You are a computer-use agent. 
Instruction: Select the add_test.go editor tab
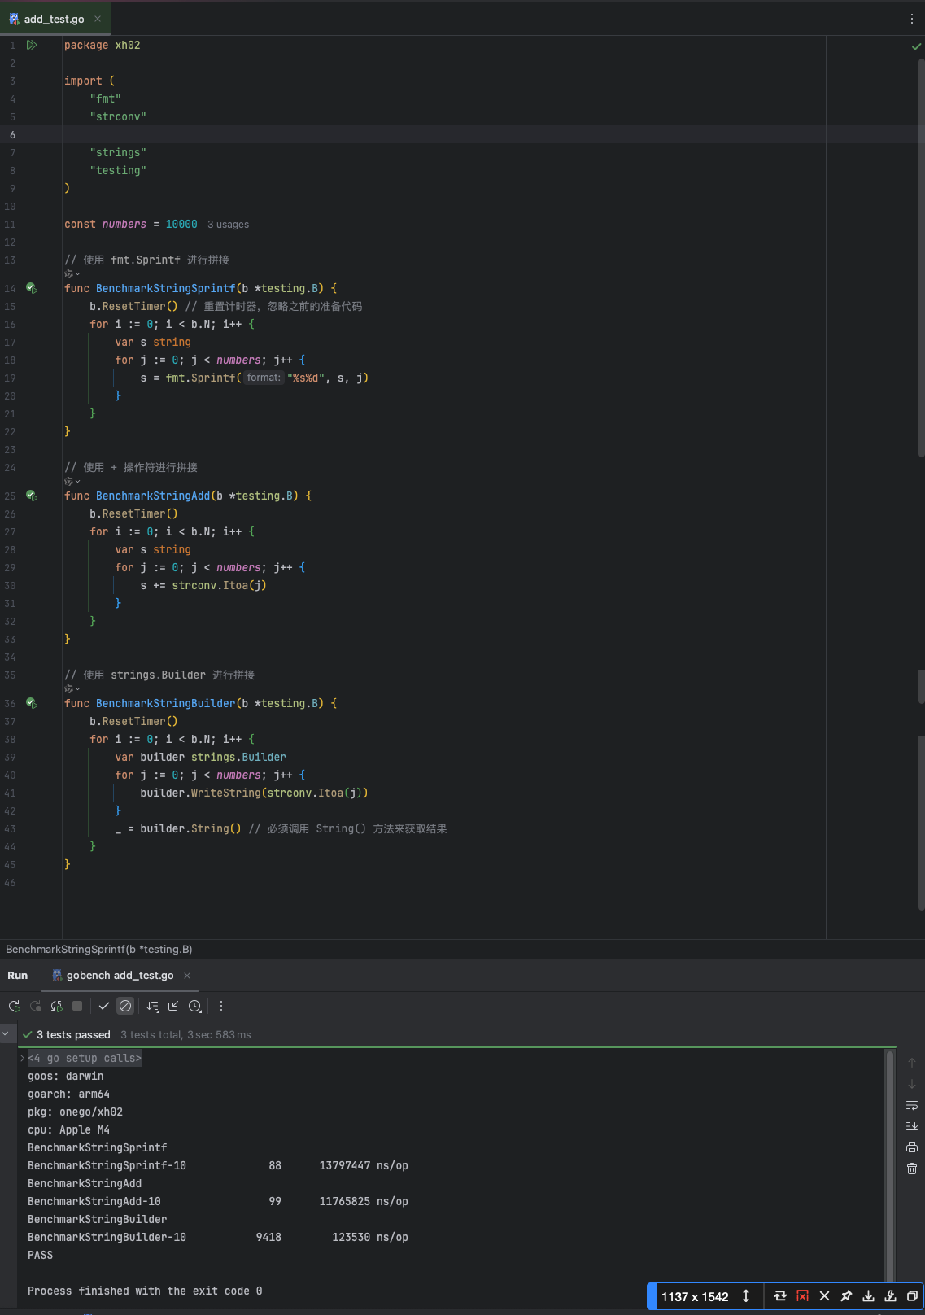pyautogui.click(x=54, y=19)
